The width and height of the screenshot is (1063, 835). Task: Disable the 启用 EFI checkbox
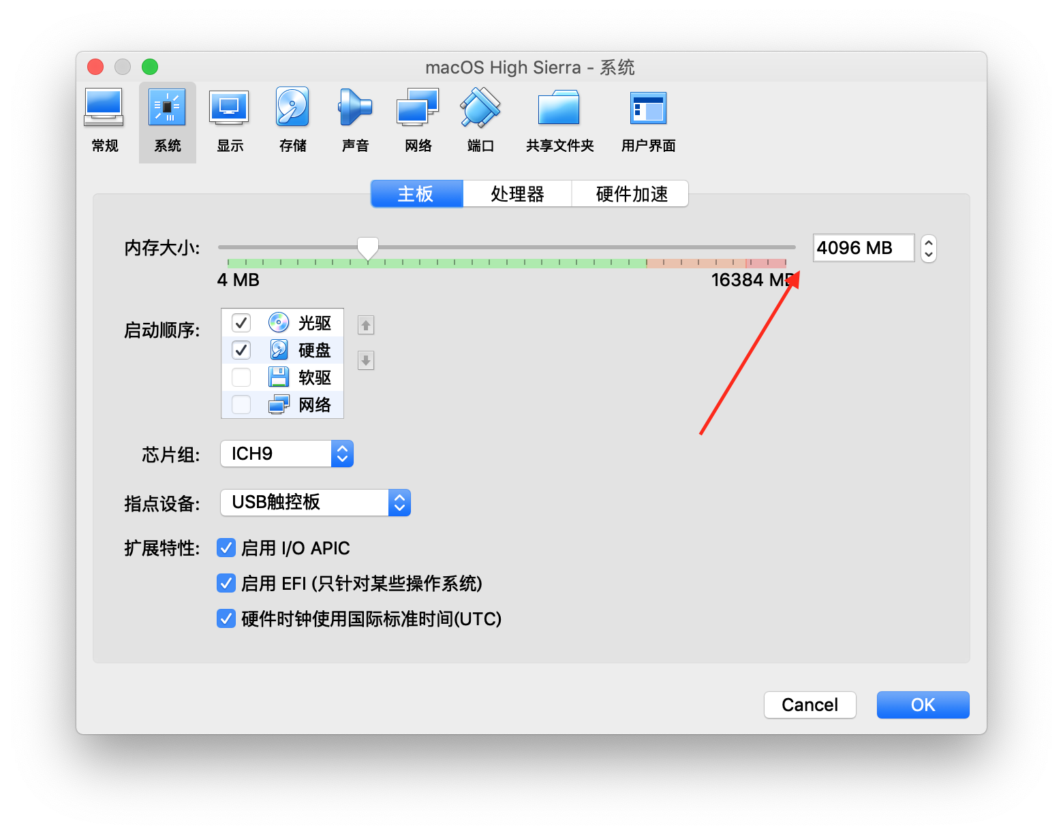(226, 584)
